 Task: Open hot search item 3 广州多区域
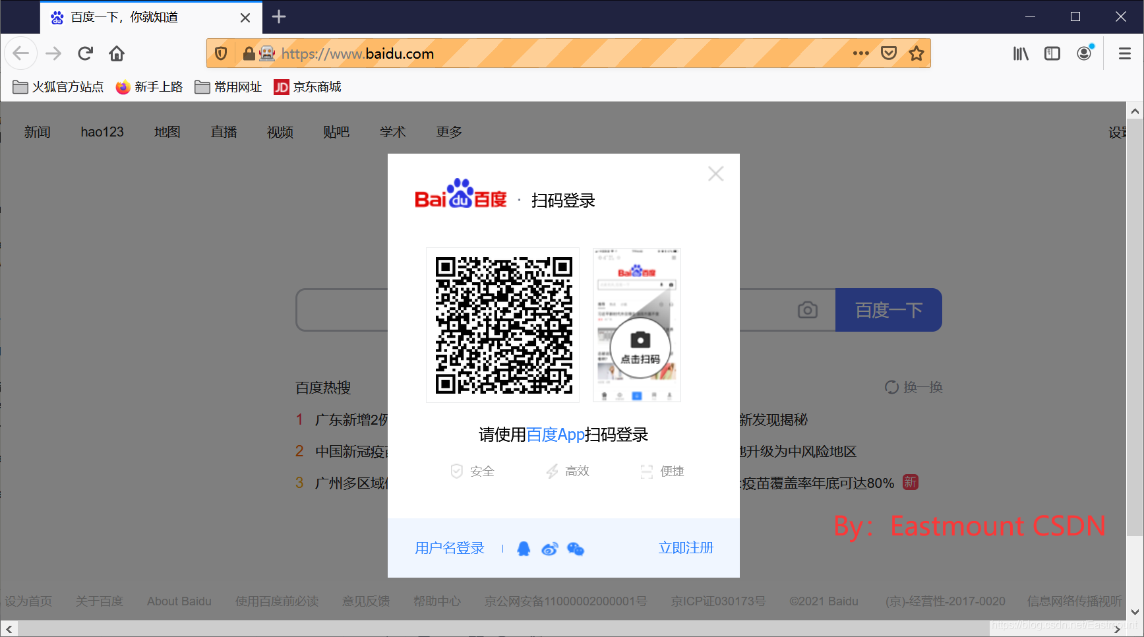351,483
